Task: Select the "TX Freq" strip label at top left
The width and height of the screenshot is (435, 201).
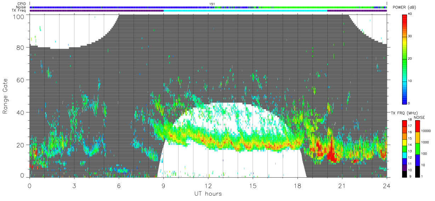Action: coord(19,11)
